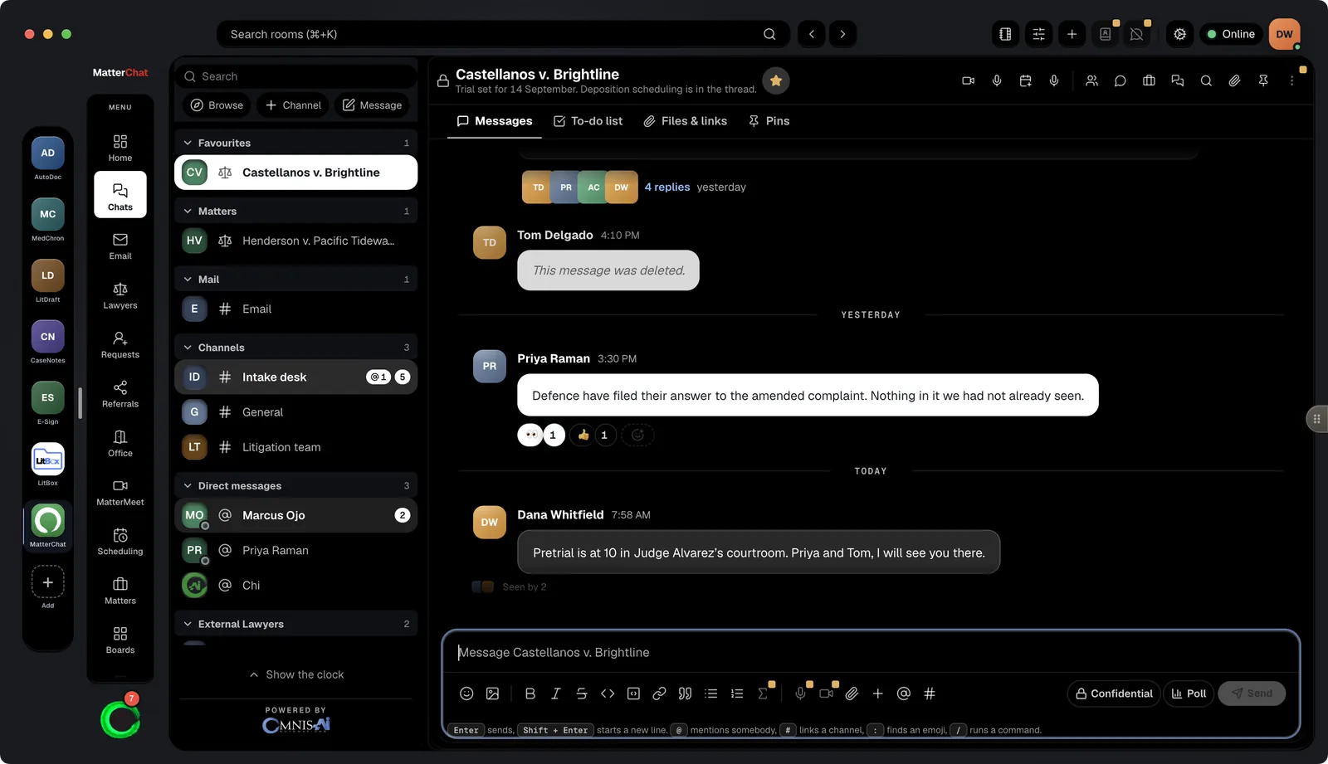The width and height of the screenshot is (1328, 764).
Task: Open Marcus Ojo direct message
Action: pos(295,516)
